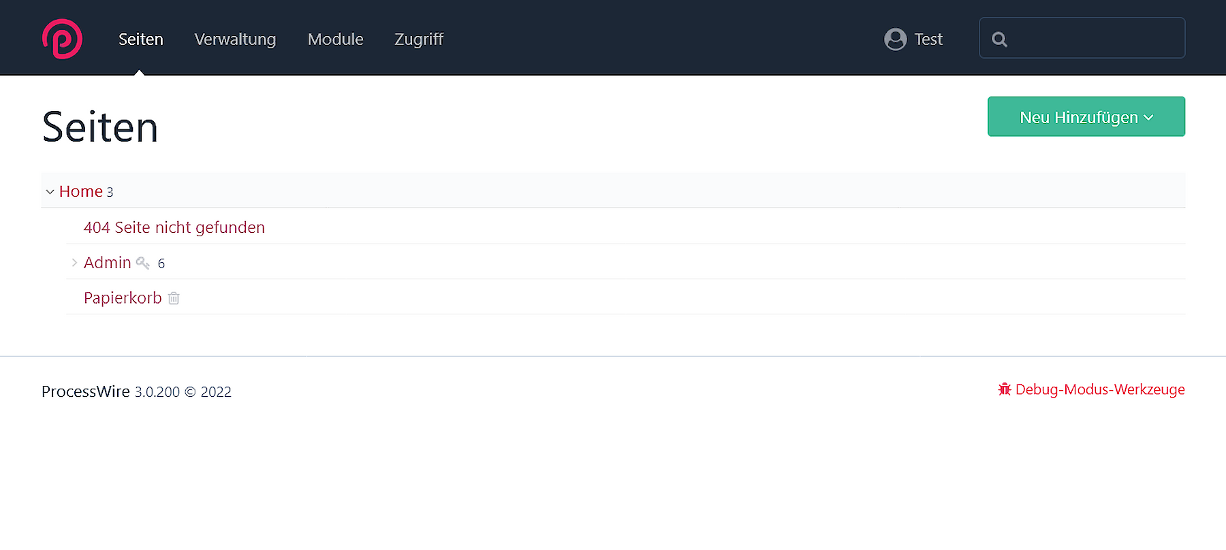Open the Neu Hinzufügen dropdown
The width and height of the screenshot is (1226, 550).
point(1086,117)
